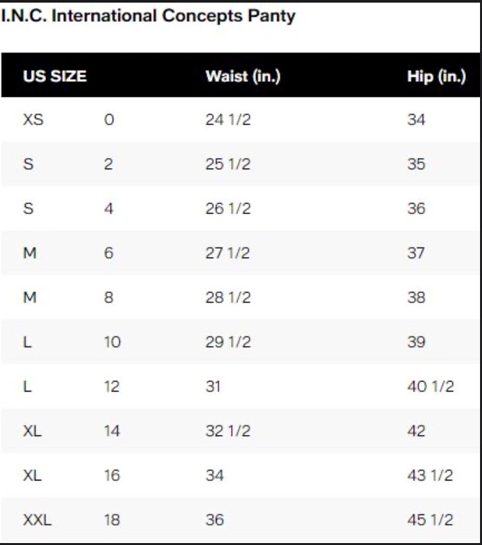Select the US SIZE column header
The image size is (482, 545).
pyautogui.click(x=55, y=76)
